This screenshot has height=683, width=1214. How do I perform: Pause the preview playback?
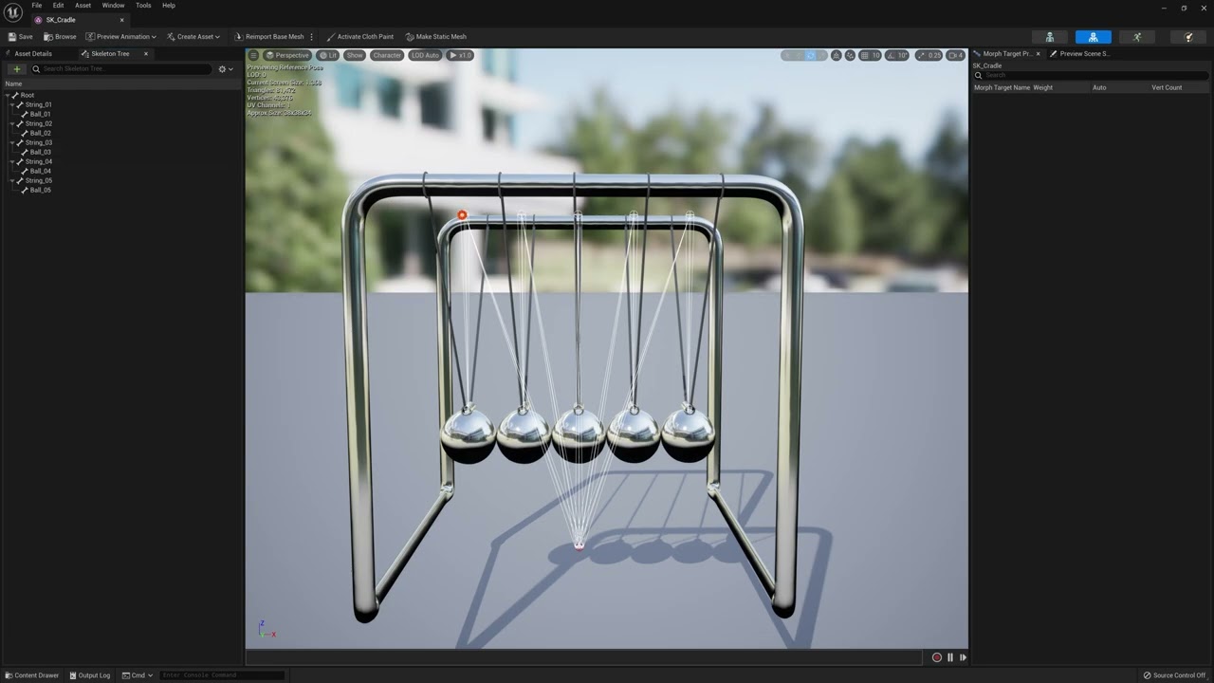(950, 657)
